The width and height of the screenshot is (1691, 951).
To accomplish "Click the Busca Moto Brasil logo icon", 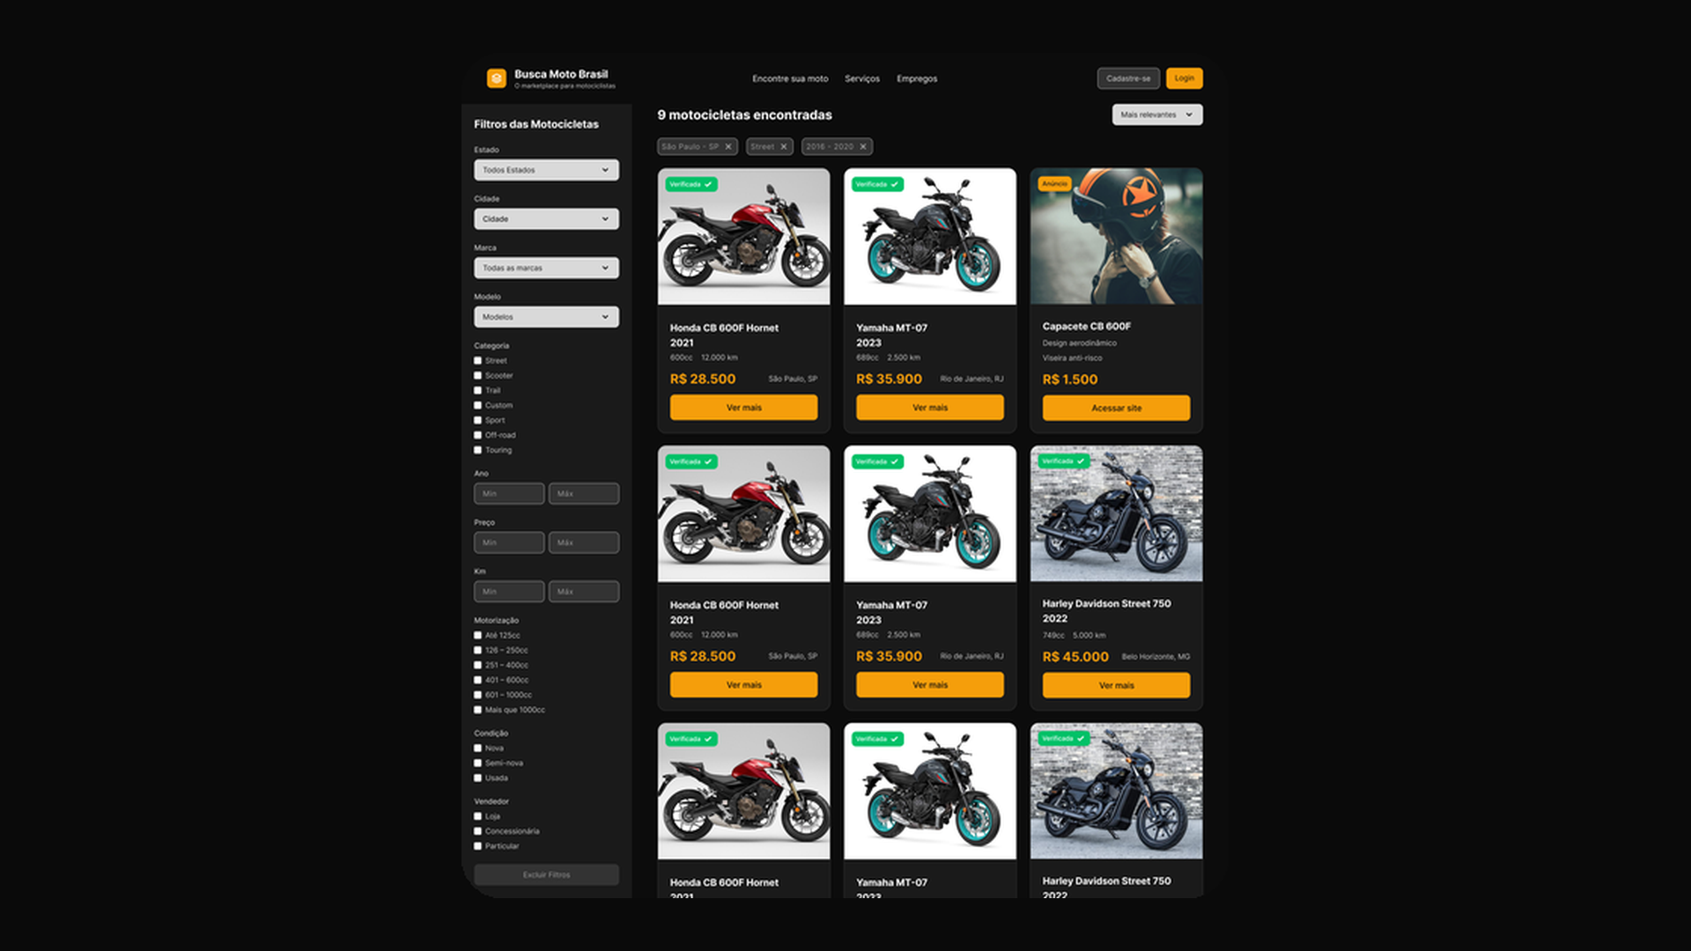I will (497, 78).
